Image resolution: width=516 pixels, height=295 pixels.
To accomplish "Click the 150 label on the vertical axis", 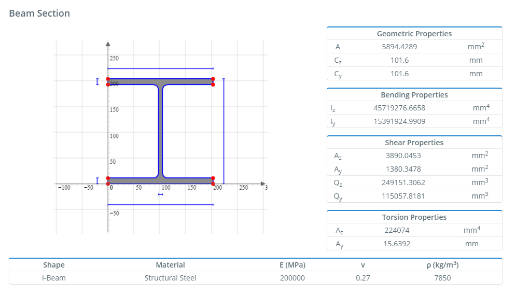I will (x=114, y=110).
